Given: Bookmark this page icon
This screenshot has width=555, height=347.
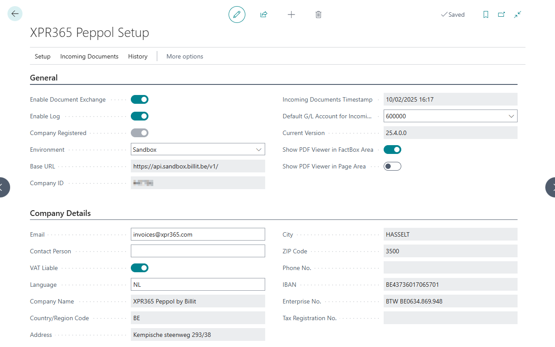Looking at the screenshot, I should (x=486, y=15).
